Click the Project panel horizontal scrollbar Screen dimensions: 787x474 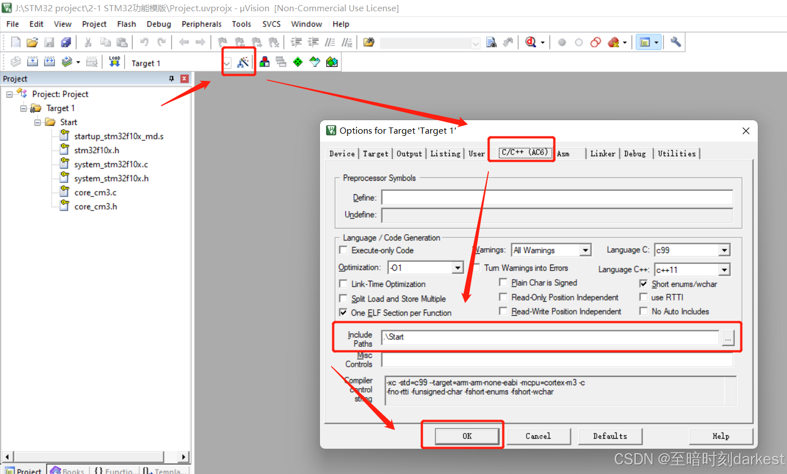89,457
